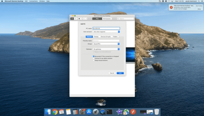This screenshot has height=116, width=204.
Task: Open QuickTime Player from the dock
Action: pos(103,112)
